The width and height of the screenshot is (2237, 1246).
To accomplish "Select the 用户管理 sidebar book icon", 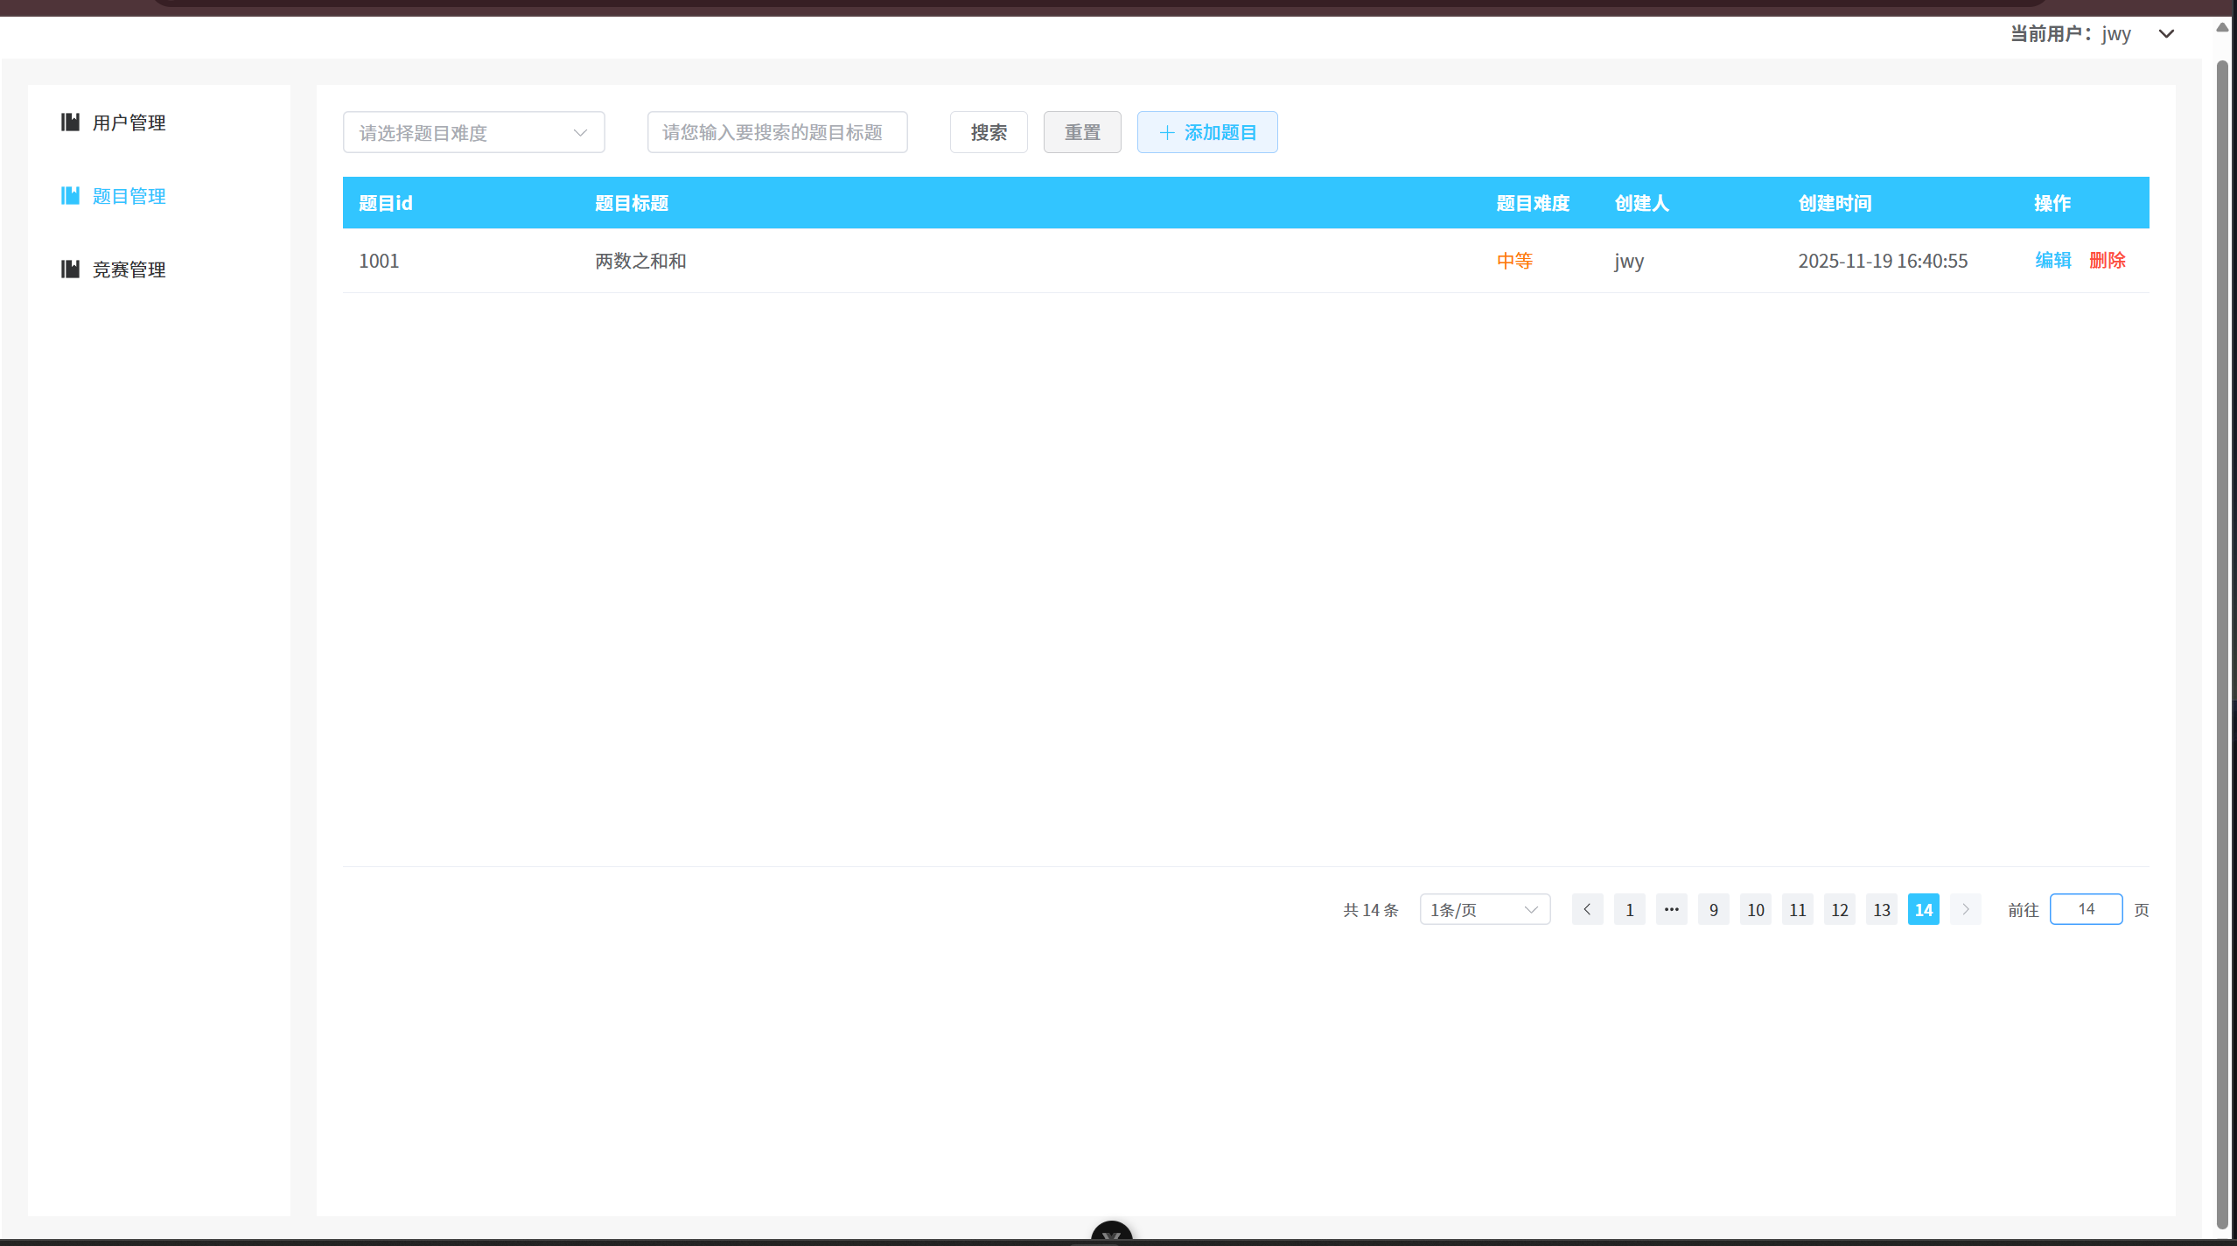I will click(70, 122).
